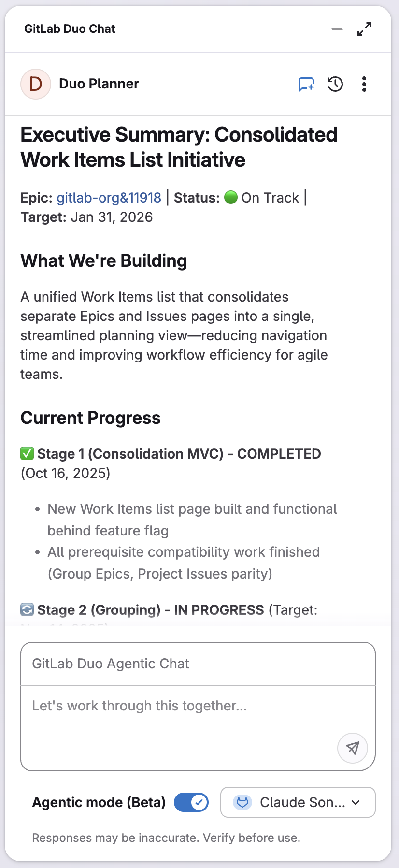Viewport: 399px width, 868px height.
Task: Open the chat history
Action: coord(335,84)
